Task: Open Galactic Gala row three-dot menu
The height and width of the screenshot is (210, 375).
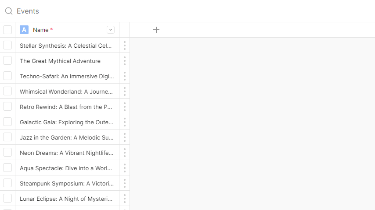Action: tap(125, 122)
